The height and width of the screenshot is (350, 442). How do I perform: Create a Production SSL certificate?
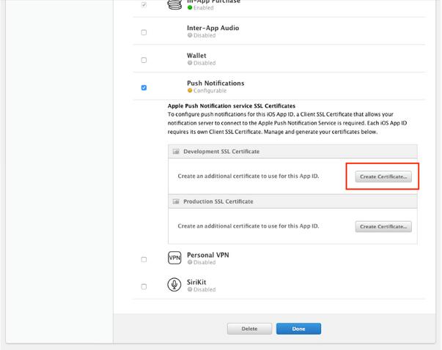[x=383, y=226]
